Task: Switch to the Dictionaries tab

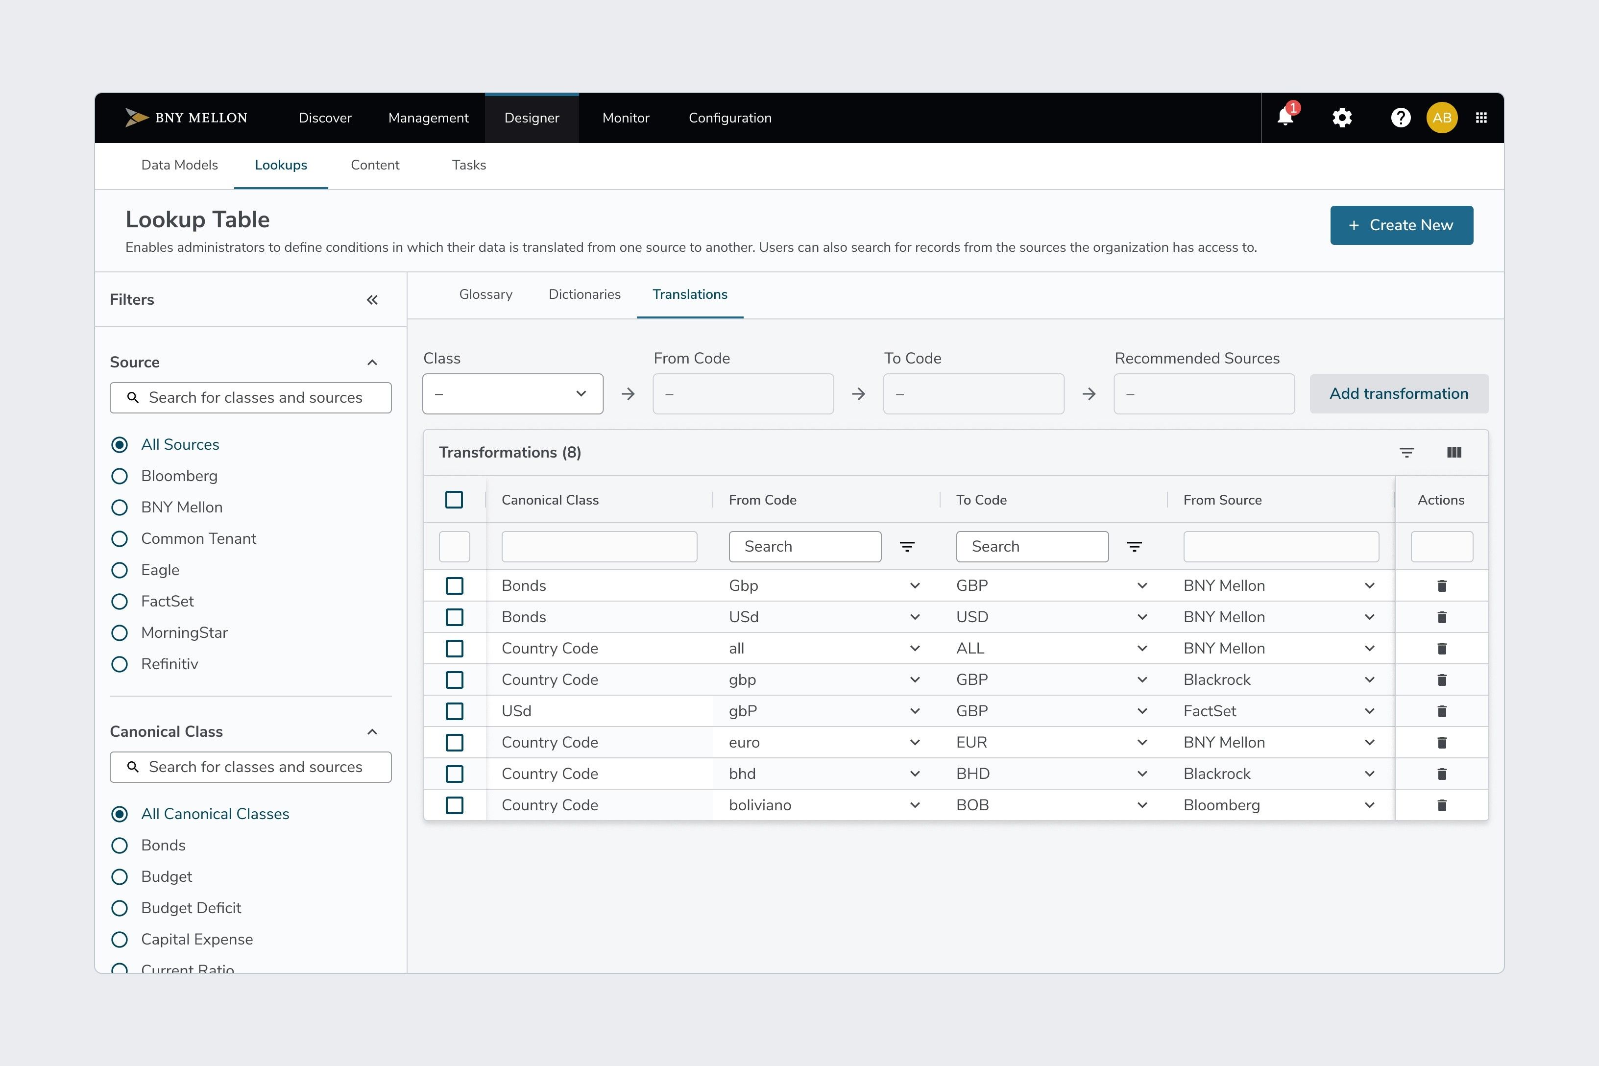Action: pos(584,294)
